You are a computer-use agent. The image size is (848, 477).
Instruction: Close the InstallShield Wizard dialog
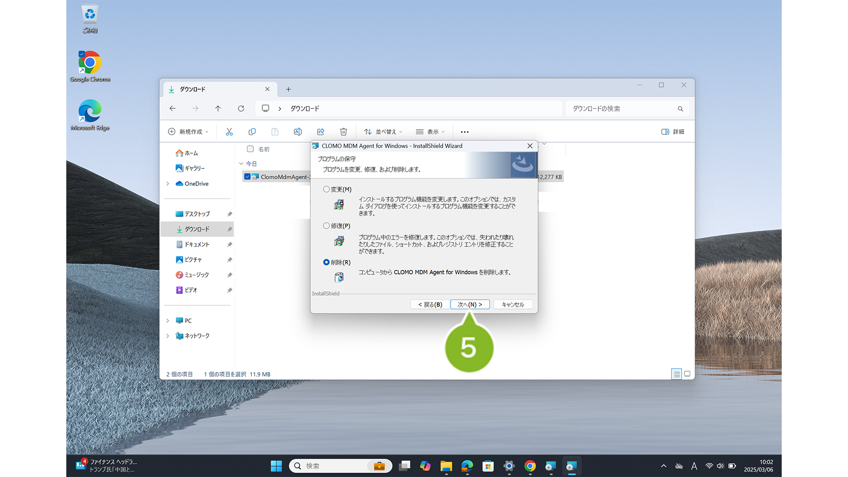point(530,146)
